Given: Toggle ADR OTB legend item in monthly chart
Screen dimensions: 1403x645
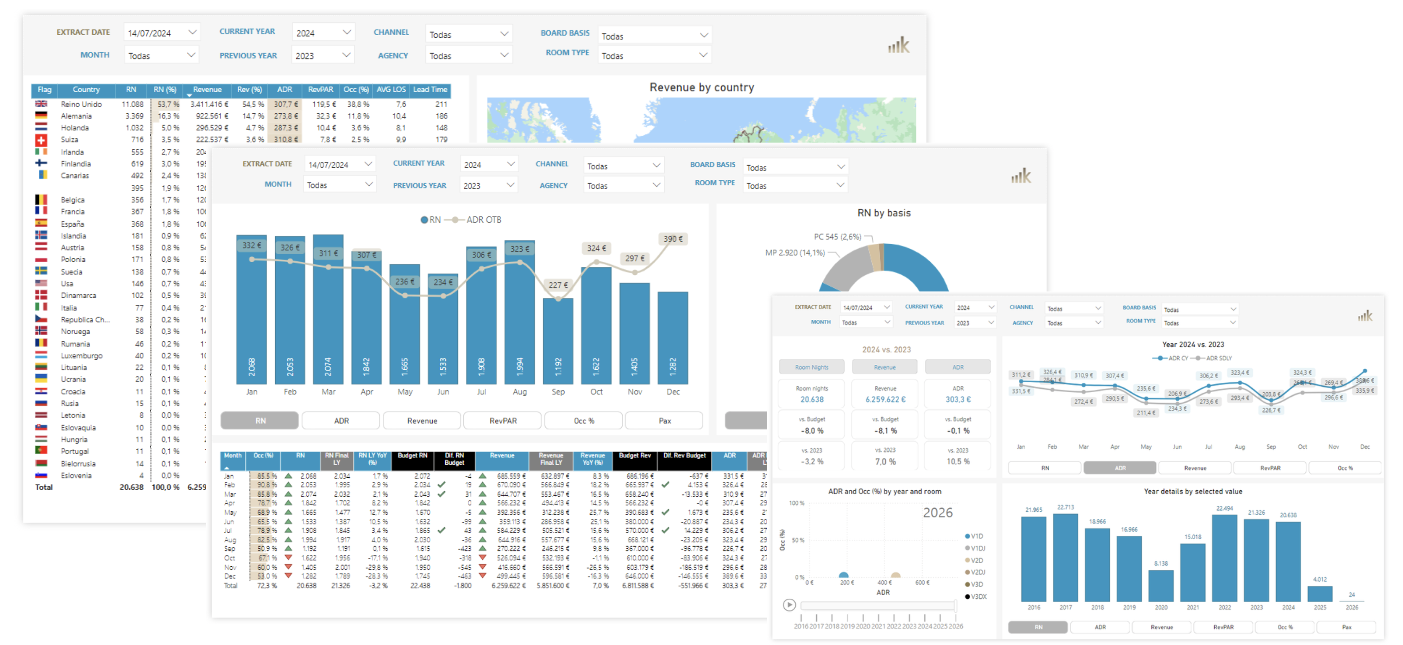Looking at the screenshot, I should 473,220.
